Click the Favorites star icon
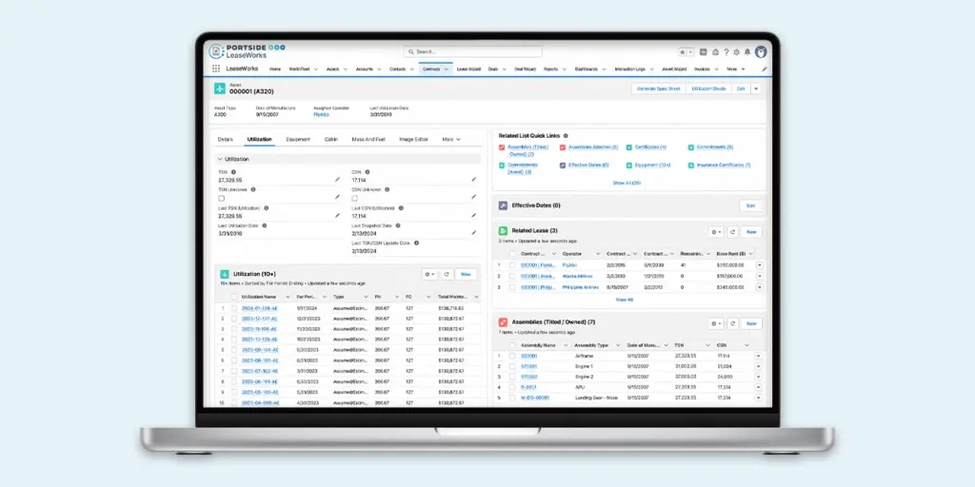975x487 pixels. (683, 52)
